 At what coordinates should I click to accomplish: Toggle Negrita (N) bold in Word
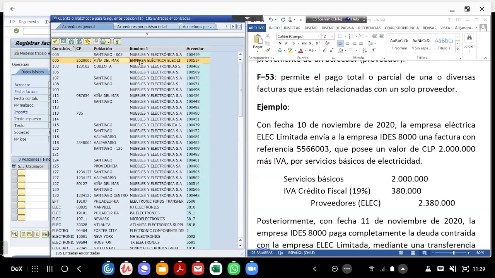coord(280,43)
